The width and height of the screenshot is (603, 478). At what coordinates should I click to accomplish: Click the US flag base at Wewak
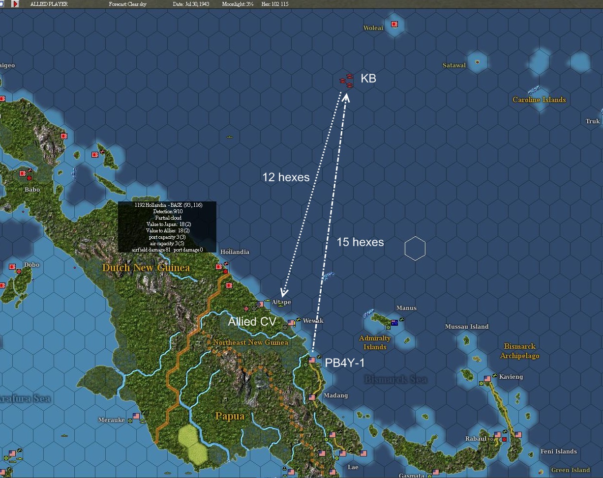click(292, 323)
